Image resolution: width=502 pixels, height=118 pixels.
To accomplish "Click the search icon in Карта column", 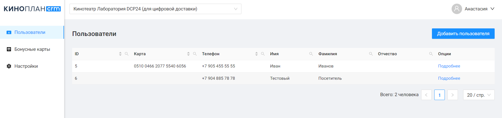I will pyautogui.click(x=195, y=54).
